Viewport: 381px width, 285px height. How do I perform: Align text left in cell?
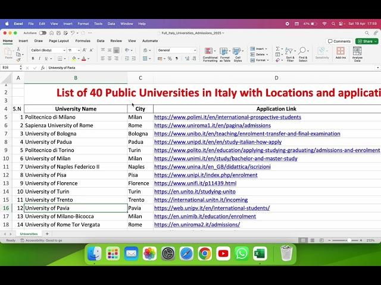tap(103, 58)
